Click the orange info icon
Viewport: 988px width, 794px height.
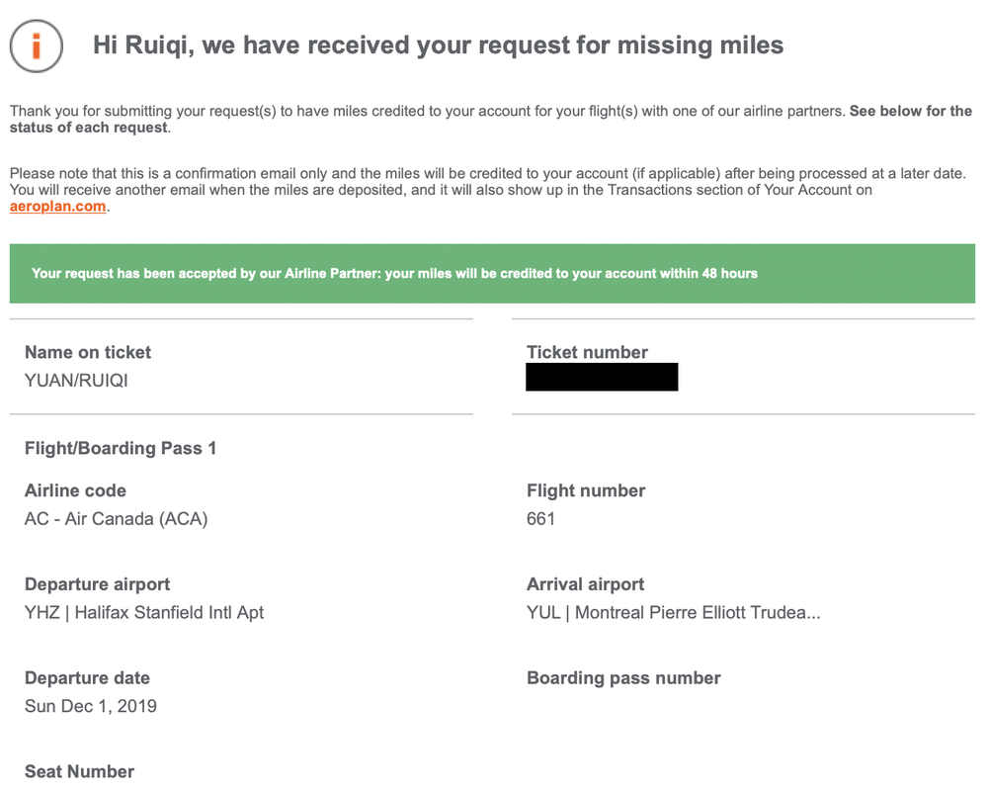pyautogui.click(x=38, y=45)
